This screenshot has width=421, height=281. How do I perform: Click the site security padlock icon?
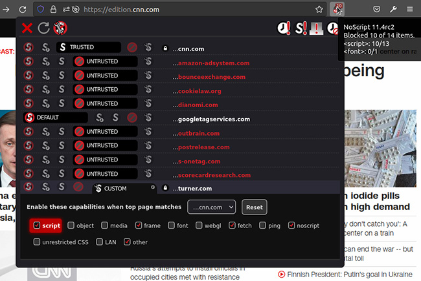[x=53, y=10]
